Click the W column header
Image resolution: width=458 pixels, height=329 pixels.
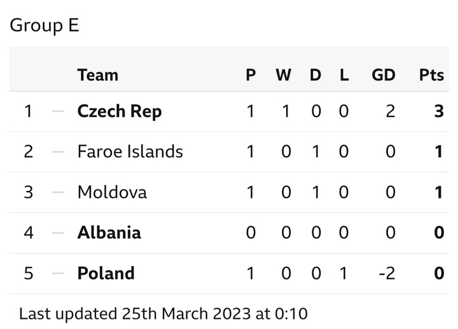[284, 75]
